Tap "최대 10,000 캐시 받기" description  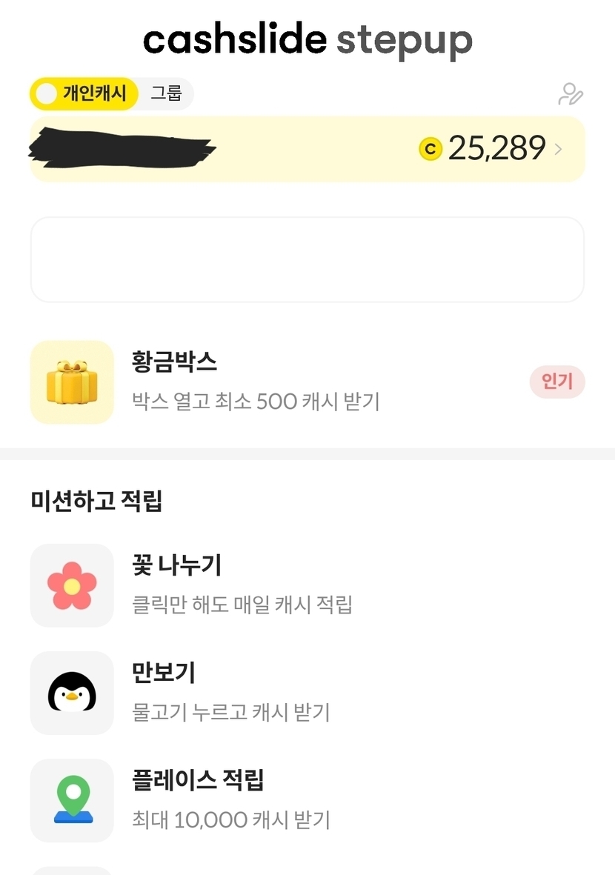[231, 820]
